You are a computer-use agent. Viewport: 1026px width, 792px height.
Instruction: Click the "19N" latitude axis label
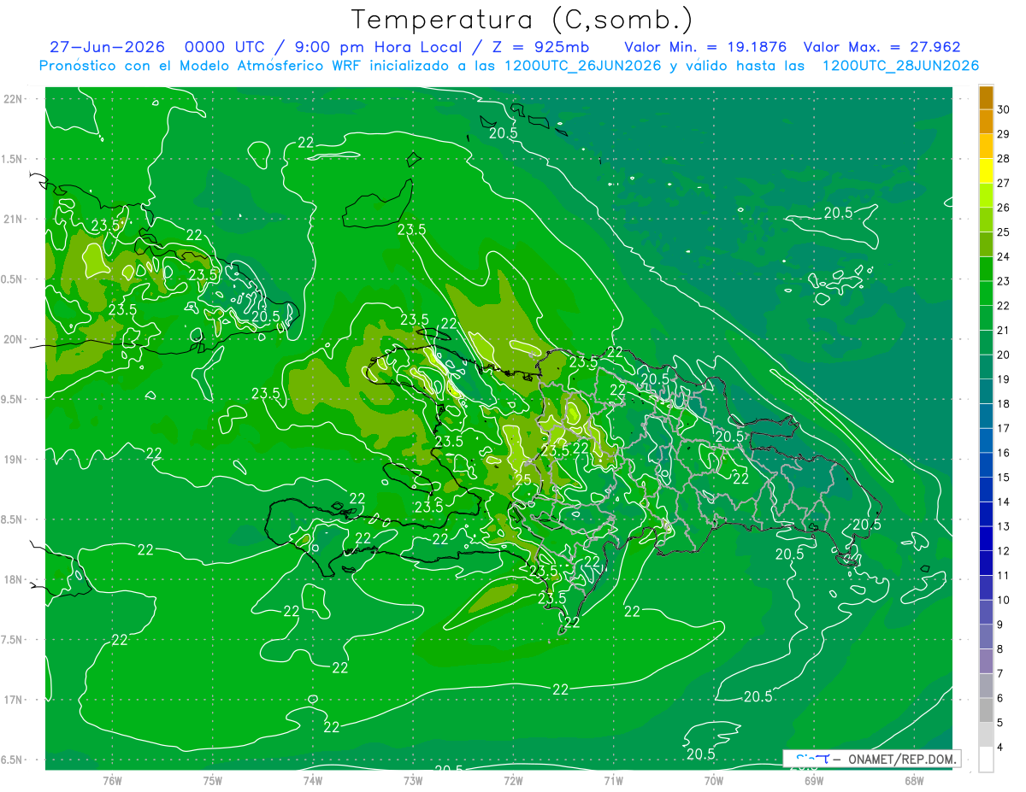[x=12, y=460]
